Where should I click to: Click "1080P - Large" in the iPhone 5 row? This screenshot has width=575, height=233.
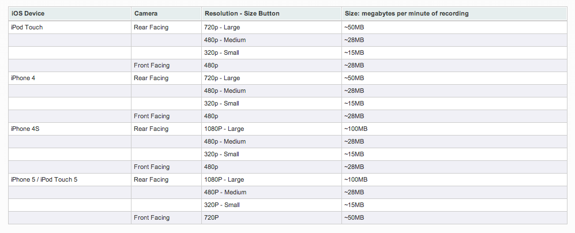[224, 179]
